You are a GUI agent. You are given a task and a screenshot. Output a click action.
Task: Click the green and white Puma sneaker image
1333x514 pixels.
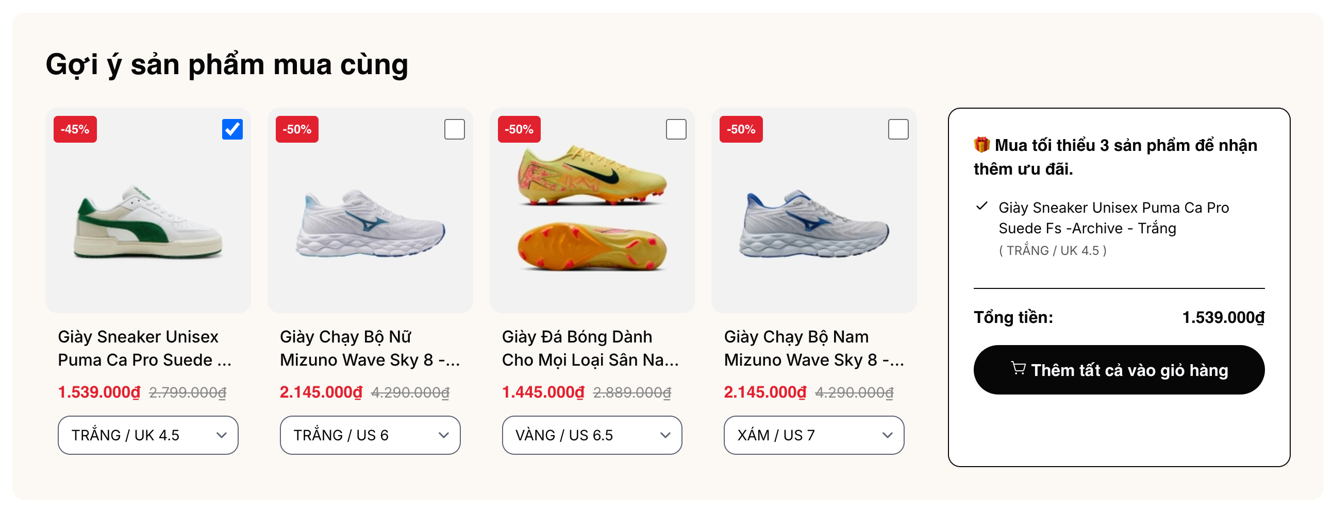tap(148, 224)
